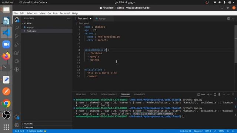Open Zoom from the Ubuntu dock
The height and width of the screenshot is (133, 237).
6,44
